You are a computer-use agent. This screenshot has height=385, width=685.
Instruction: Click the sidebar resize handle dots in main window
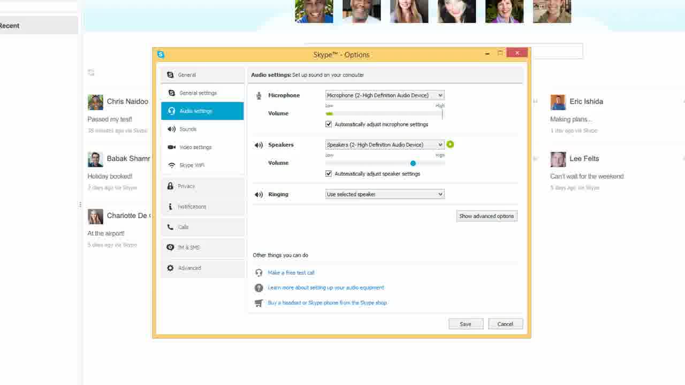tap(80, 205)
